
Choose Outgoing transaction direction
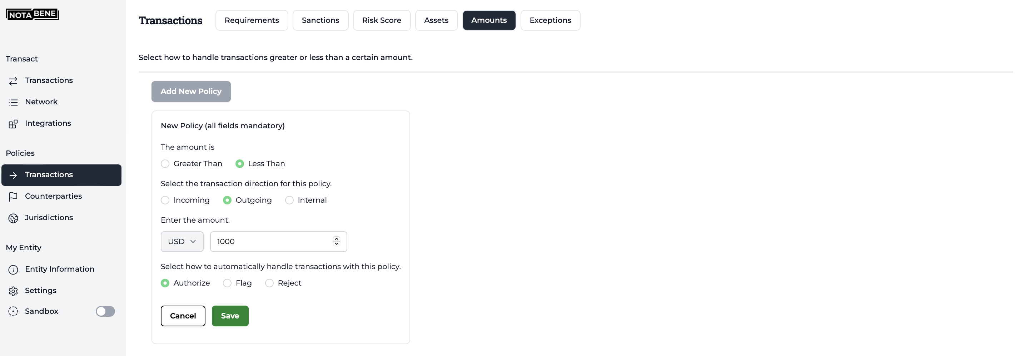pyautogui.click(x=227, y=200)
